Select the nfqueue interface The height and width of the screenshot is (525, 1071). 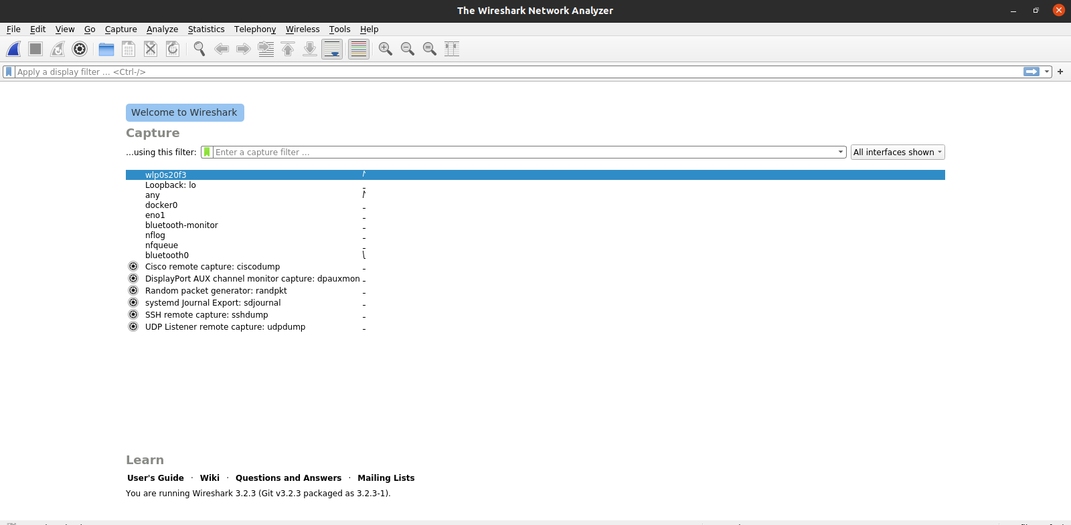[535, 245]
